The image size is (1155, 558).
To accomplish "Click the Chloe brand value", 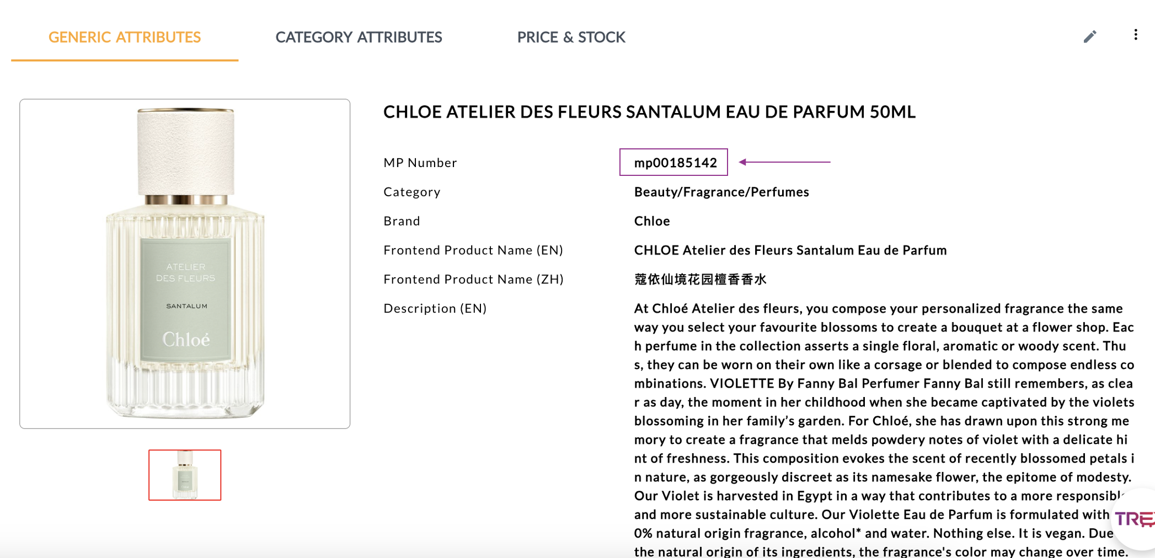I will click(x=652, y=221).
